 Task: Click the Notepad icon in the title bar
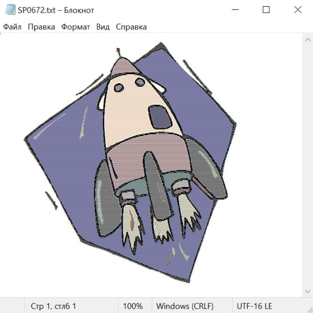(10, 10)
